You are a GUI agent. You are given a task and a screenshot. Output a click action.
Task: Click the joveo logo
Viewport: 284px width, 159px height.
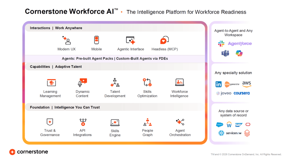224,93
